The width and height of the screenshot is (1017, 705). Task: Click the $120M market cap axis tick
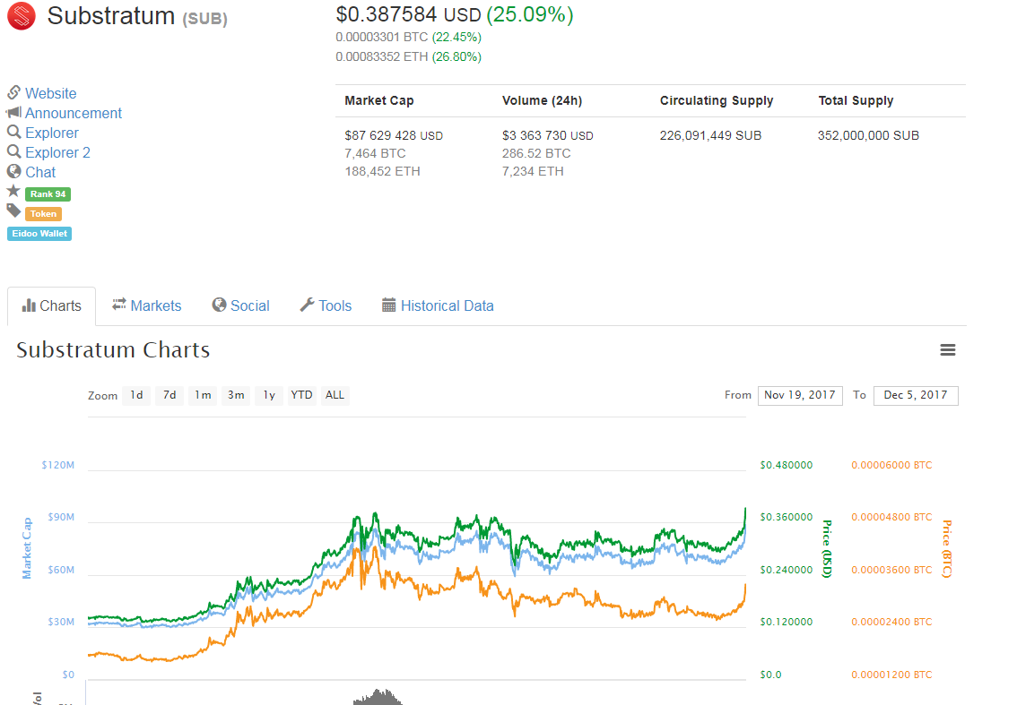click(57, 465)
